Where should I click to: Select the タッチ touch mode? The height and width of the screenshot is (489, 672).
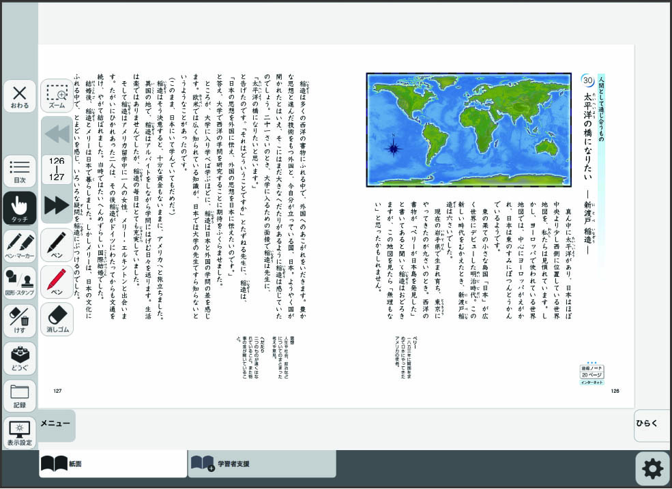[19, 208]
